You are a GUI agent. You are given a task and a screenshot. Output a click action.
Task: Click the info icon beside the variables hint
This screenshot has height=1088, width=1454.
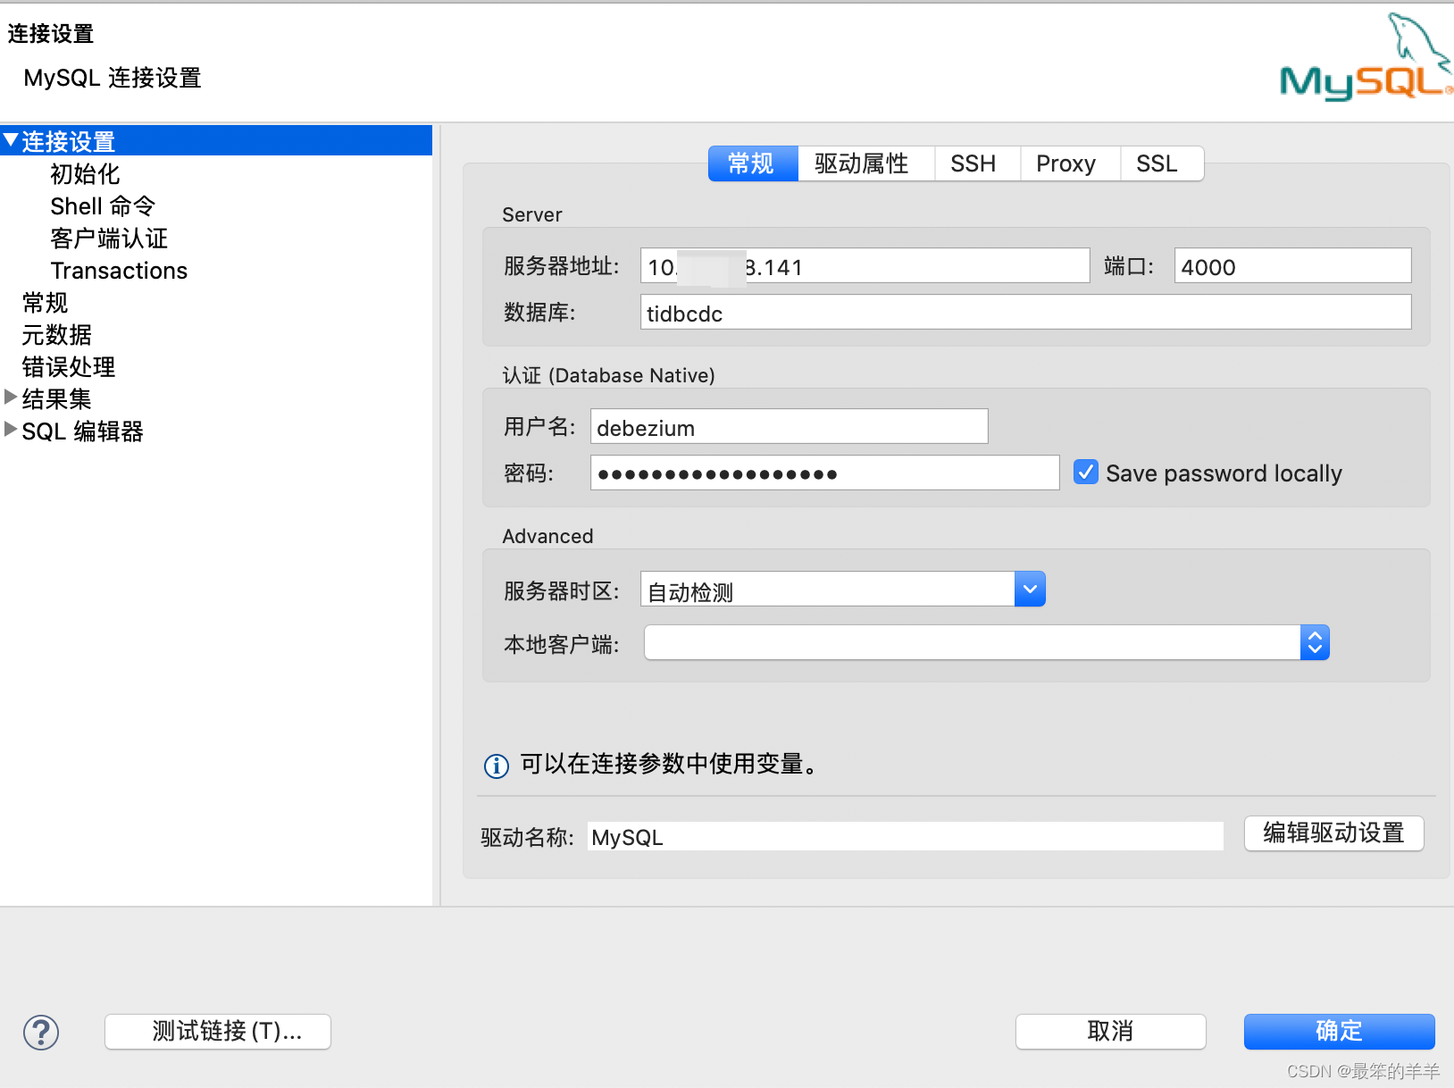click(x=497, y=766)
